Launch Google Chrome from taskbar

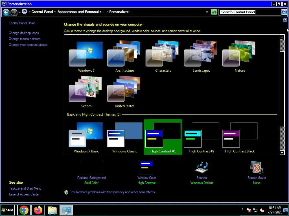point(24,210)
